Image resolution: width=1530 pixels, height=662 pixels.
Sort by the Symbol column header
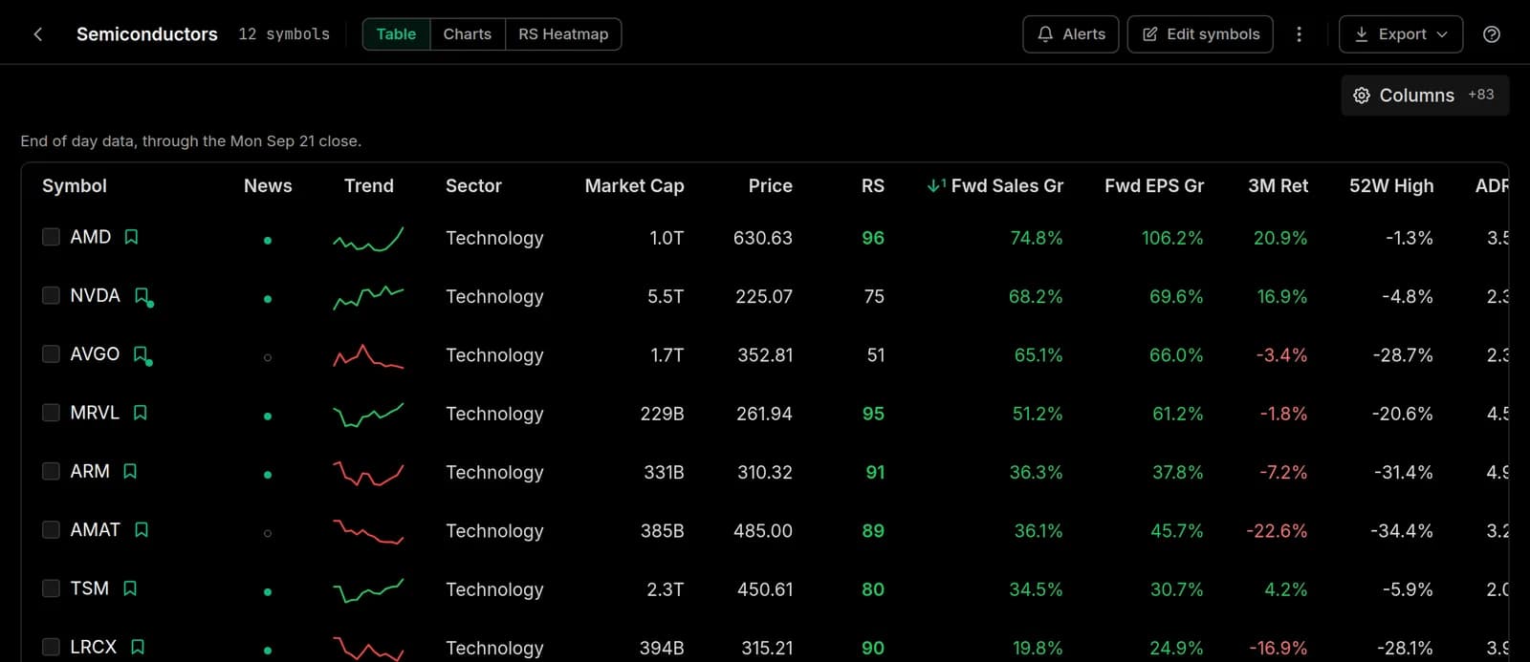[x=75, y=185]
